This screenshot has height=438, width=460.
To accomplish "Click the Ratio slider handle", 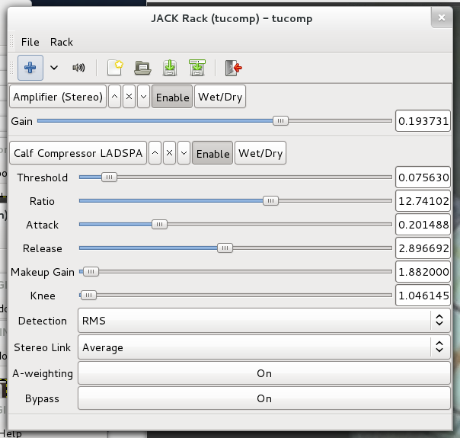I will point(270,200).
